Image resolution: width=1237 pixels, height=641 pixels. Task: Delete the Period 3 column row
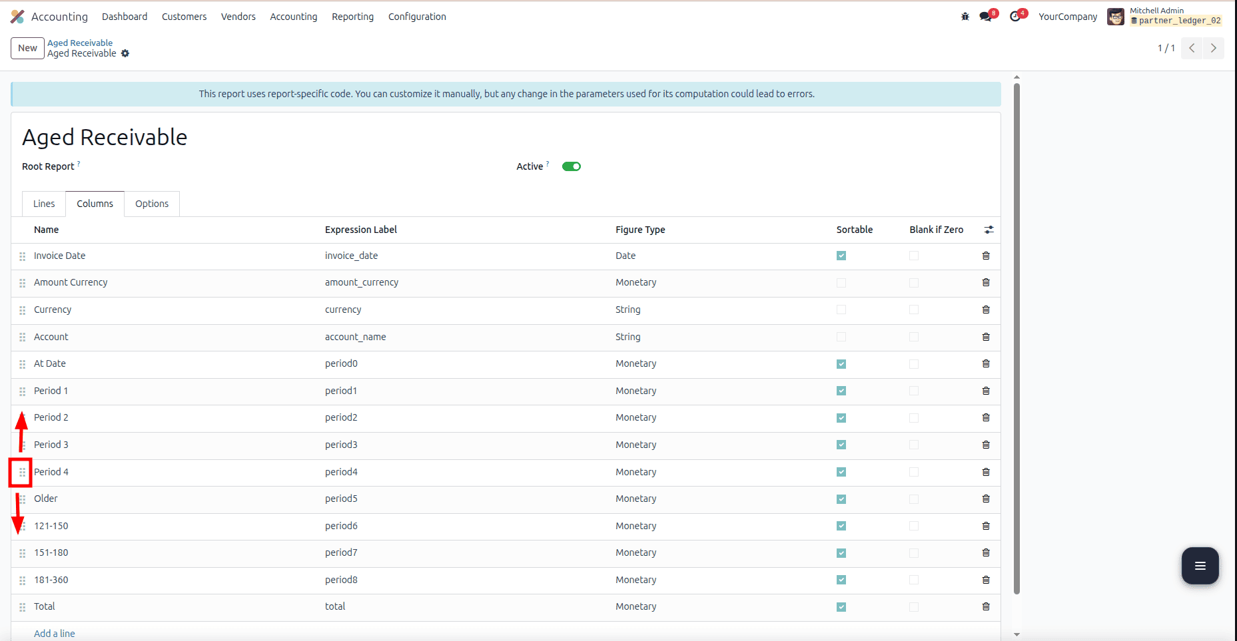[x=986, y=445]
